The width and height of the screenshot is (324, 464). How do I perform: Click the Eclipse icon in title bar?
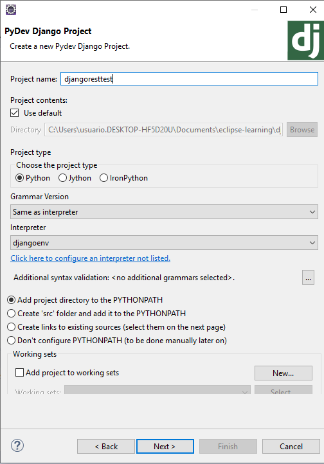[11, 10]
